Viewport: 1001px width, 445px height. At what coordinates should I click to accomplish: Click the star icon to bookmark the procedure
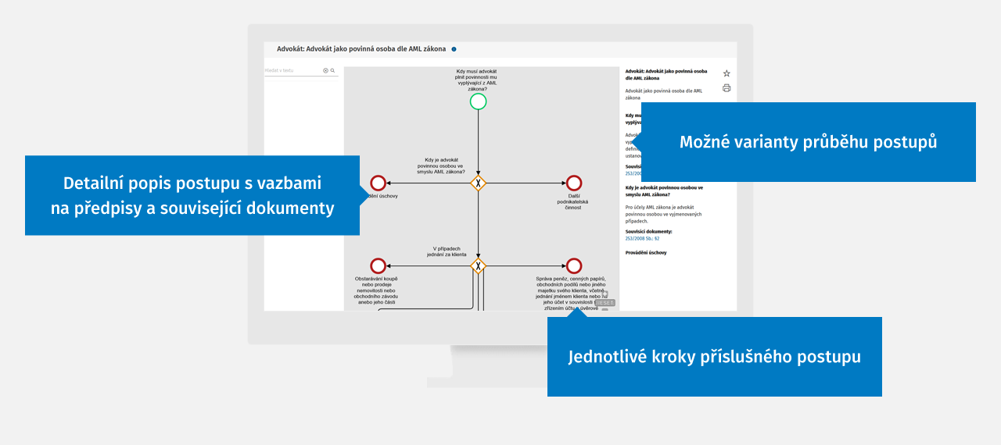727,73
